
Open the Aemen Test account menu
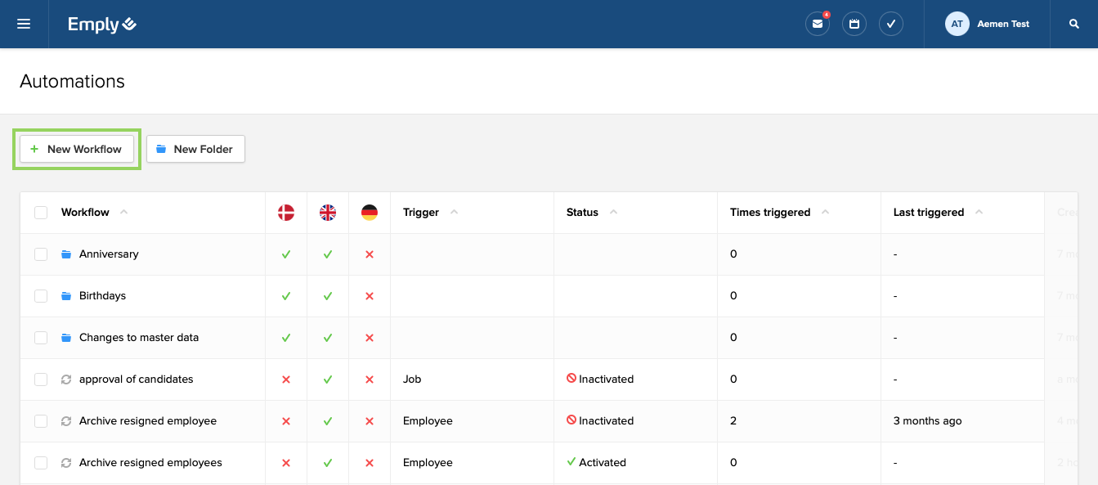988,24
